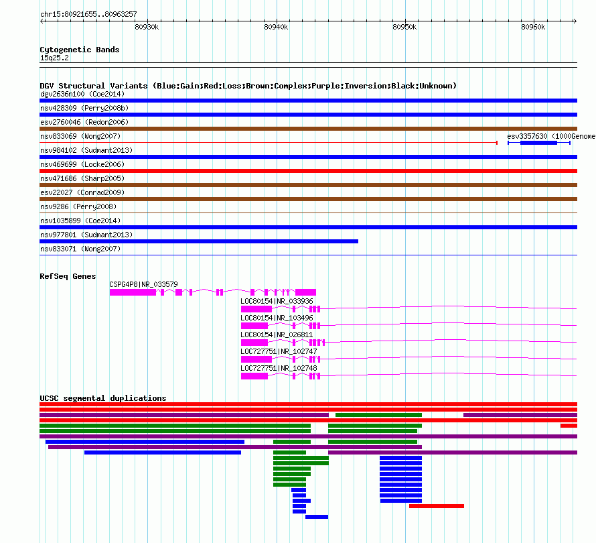The image size is (596, 543).
Task: Open transcript label LOC80154|NR_026811
Action: pyautogui.click(x=277, y=335)
